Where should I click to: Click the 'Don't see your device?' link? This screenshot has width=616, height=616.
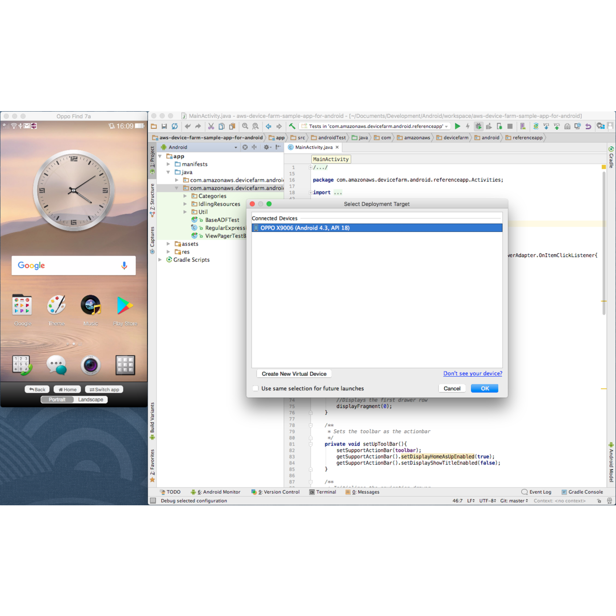[x=473, y=373]
